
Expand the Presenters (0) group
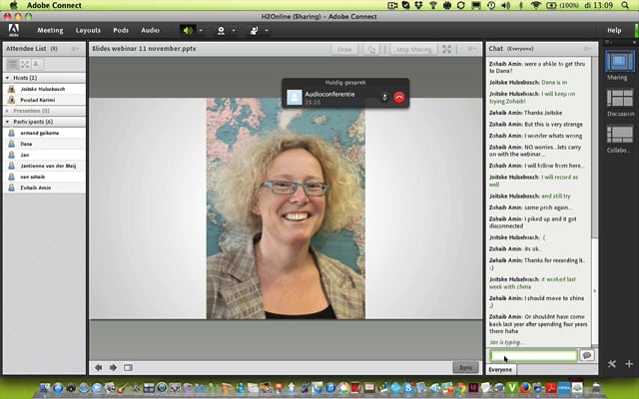point(7,111)
